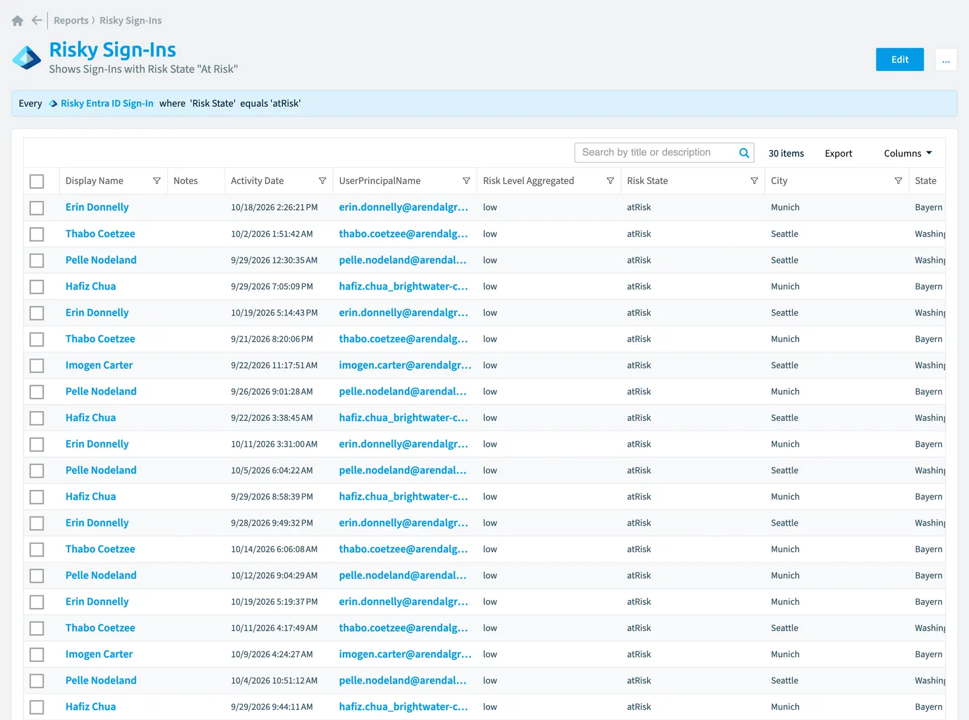Toggle the select-all header checkbox
This screenshot has width=969, height=720.
tap(37, 181)
